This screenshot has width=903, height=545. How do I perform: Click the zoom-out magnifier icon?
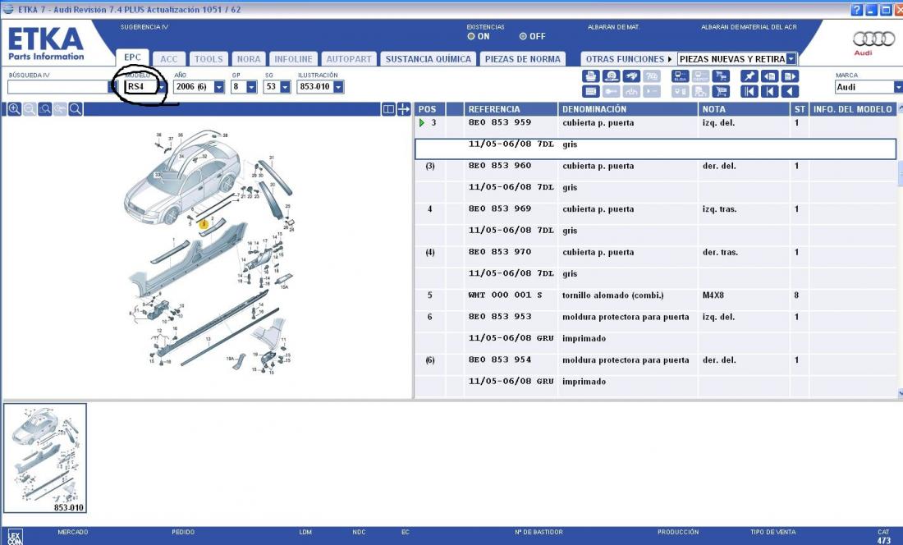[30, 109]
